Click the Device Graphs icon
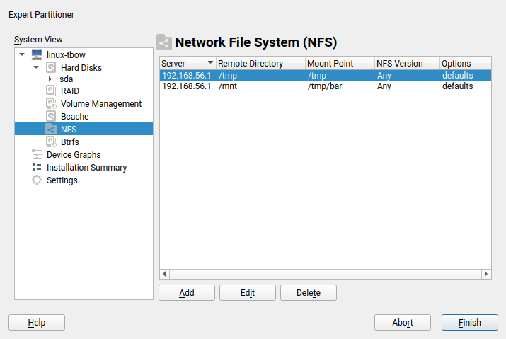Screen dimensions: 506x339 click(x=37, y=154)
